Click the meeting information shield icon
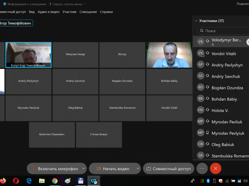 click(x=5, y=4)
